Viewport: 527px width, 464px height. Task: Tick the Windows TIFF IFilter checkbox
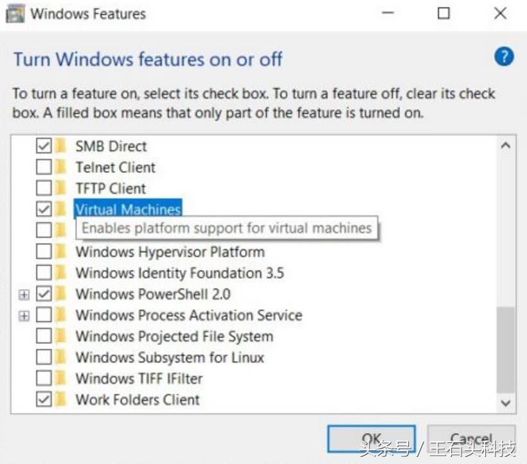point(44,379)
